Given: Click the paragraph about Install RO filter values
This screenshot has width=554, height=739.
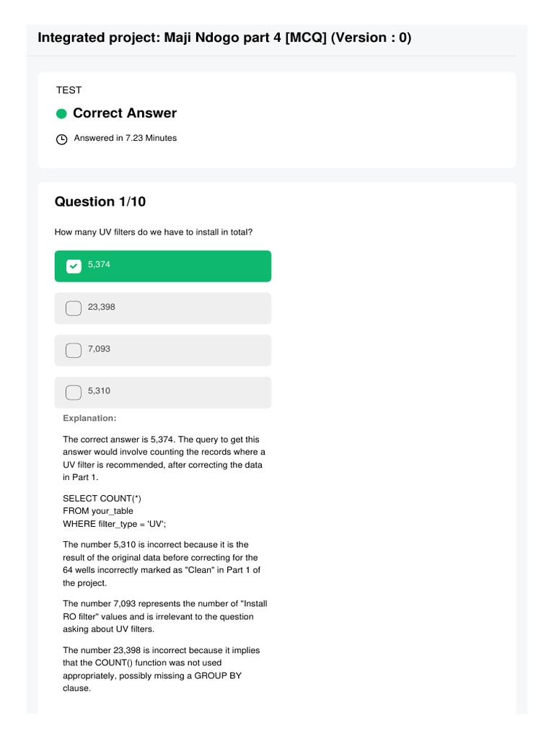Looking at the screenshot, I should [x=164, y=616].
